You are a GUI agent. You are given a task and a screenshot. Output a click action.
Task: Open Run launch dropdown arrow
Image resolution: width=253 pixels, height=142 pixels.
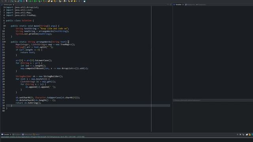[37, 1]
